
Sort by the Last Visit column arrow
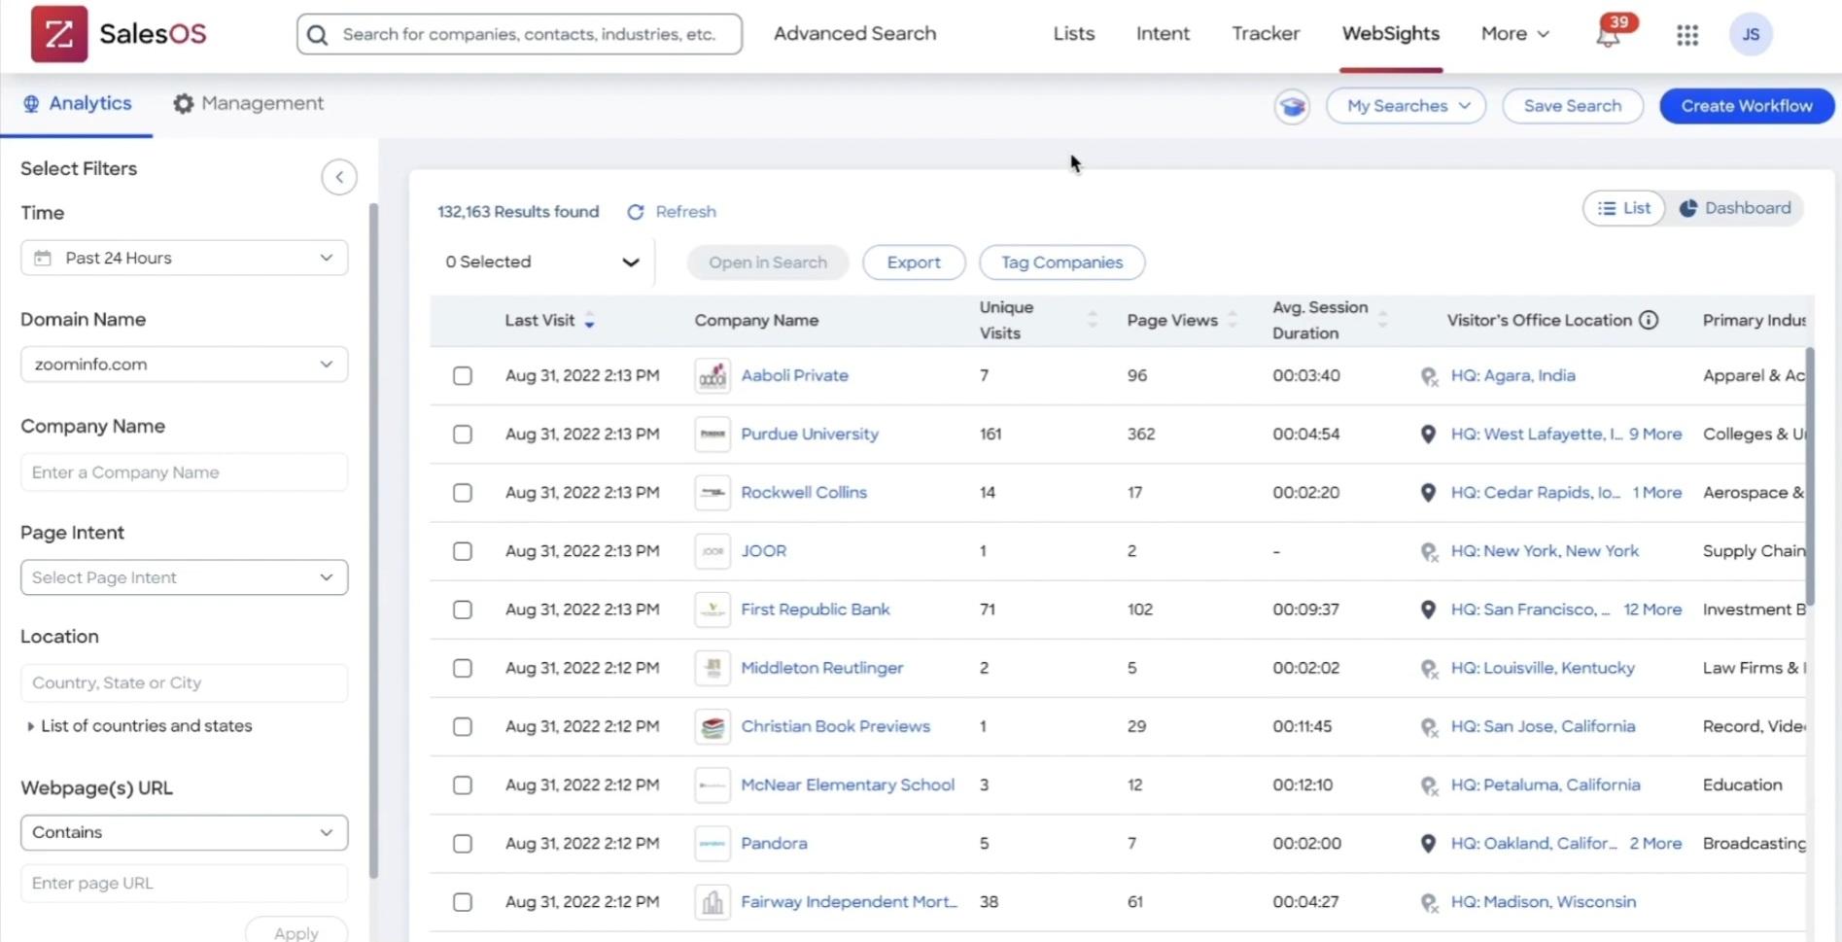pyautogui.click(x=589, y=320)
